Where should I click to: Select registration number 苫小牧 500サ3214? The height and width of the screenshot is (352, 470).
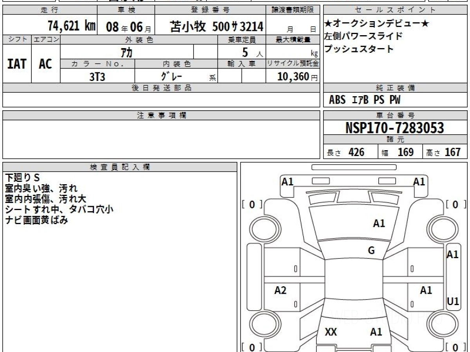(217, 26)
